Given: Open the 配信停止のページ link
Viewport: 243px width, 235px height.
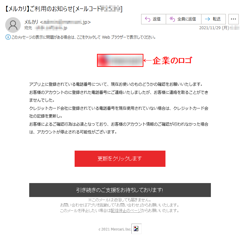Looking at the screenshot, I should point(126,211).
